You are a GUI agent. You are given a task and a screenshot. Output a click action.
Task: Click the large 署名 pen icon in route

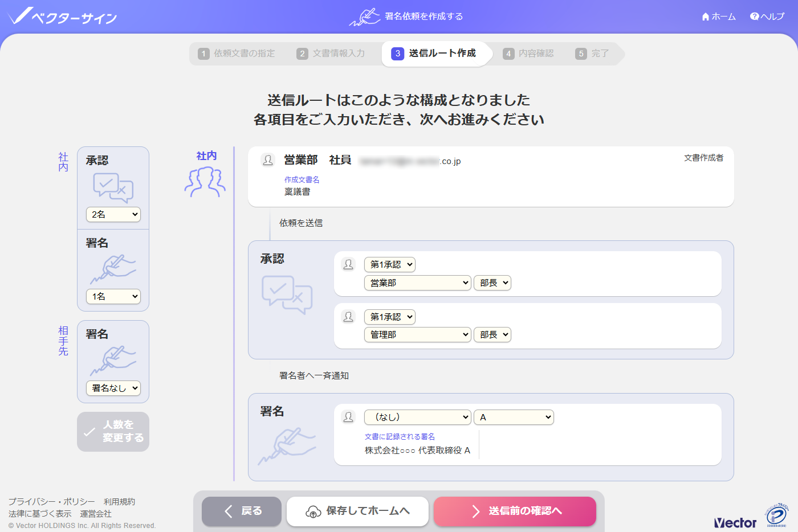coord(287,447)
